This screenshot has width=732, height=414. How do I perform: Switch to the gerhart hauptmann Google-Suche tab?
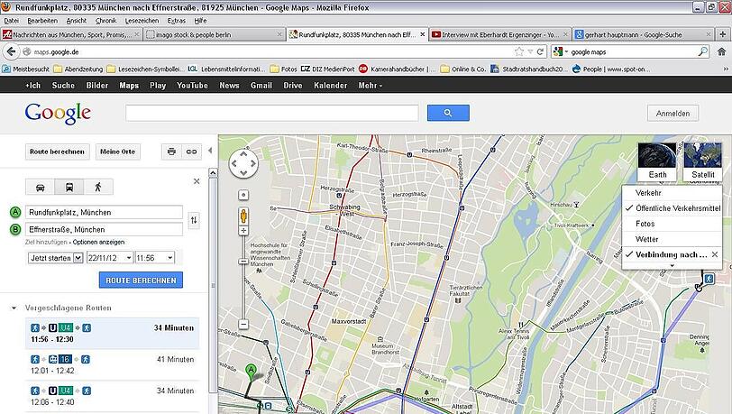click(644, 34)
